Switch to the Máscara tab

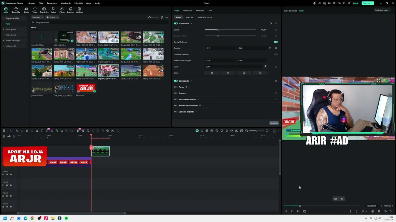click(x=190, y=17)
